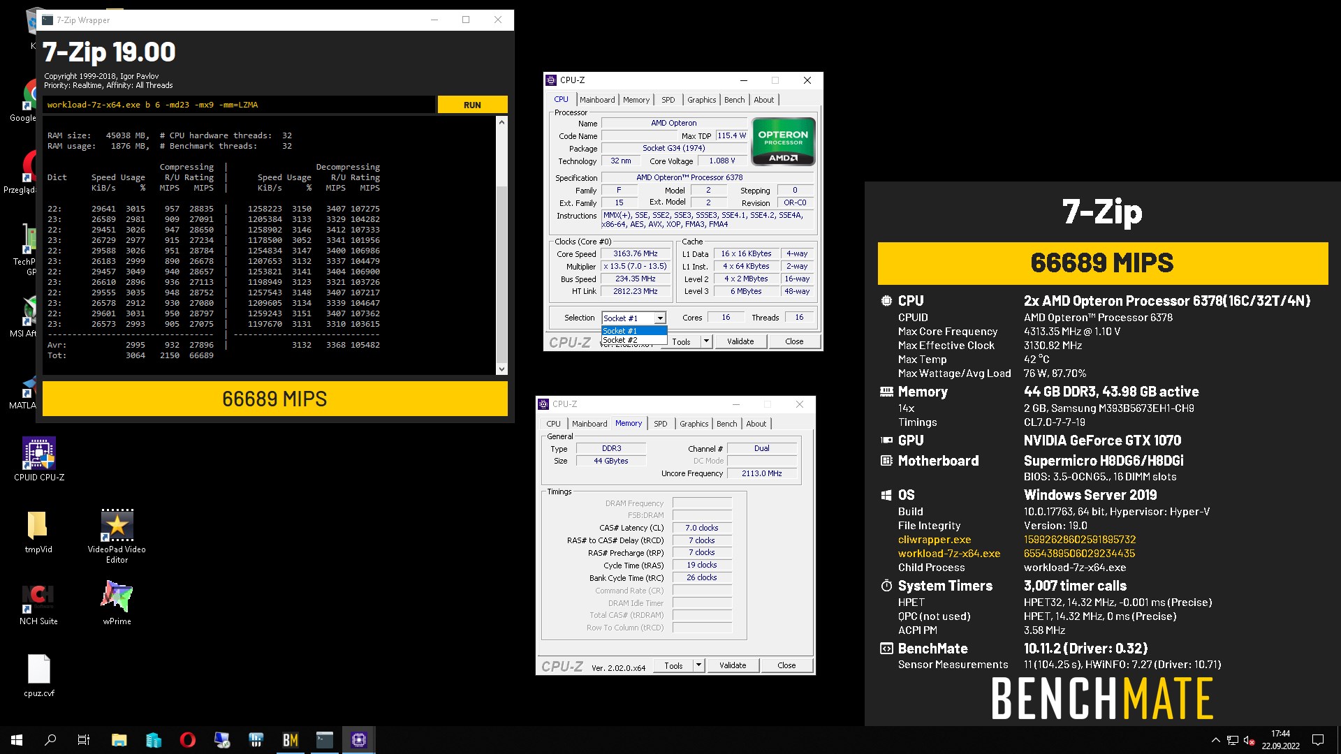Viewport: 1341px width, 754px height.
Task: Choose Socket #1 in the dropdown list
Action: (633, 331)
